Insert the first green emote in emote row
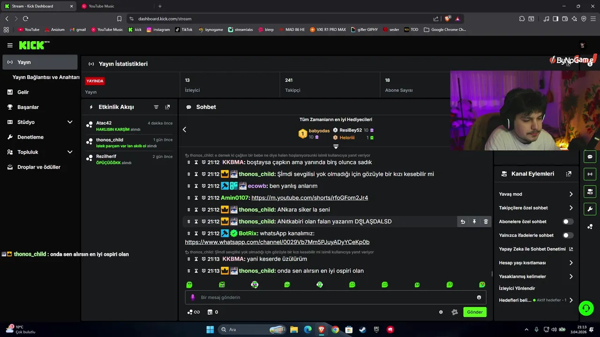Viewport: 600px width, 337px height. tap(189, 285)
